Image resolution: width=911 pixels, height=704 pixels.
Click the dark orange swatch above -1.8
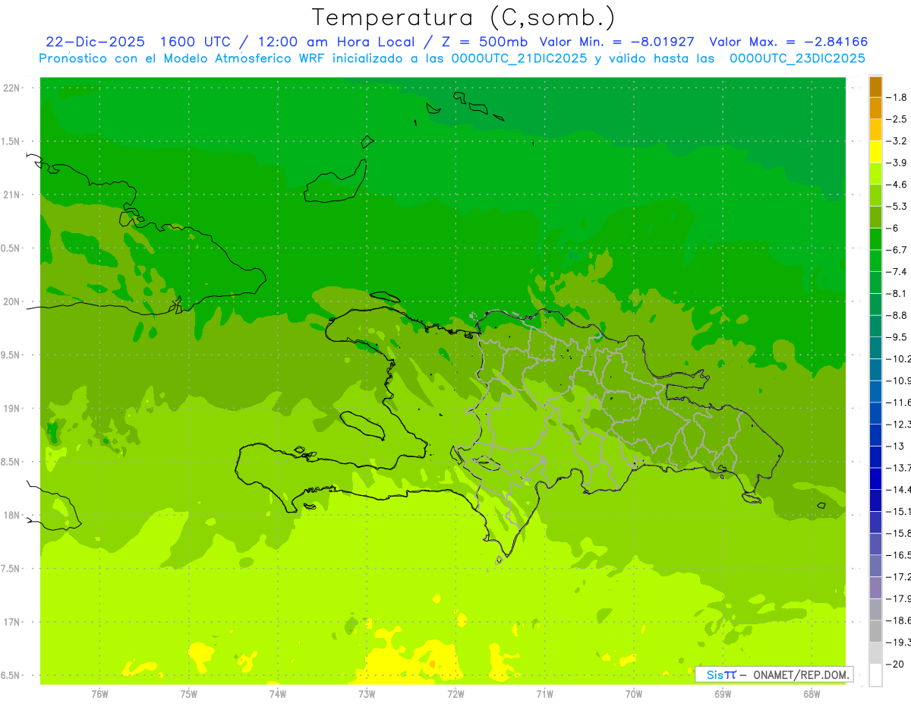[x=876, y=87]
